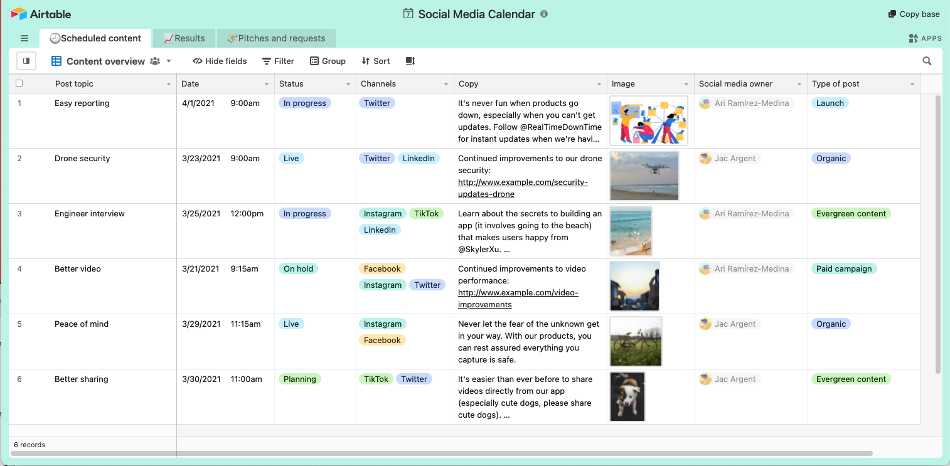This screenshot has height=466, width=950.
Task: Switch to Pitches and requests tab
Action: point(276,38)
